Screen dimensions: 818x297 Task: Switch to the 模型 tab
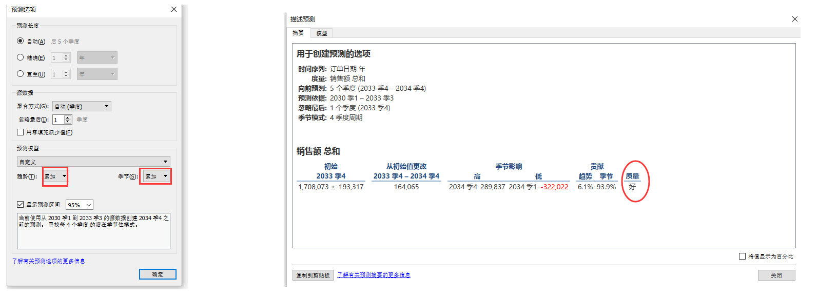[322, 33]
